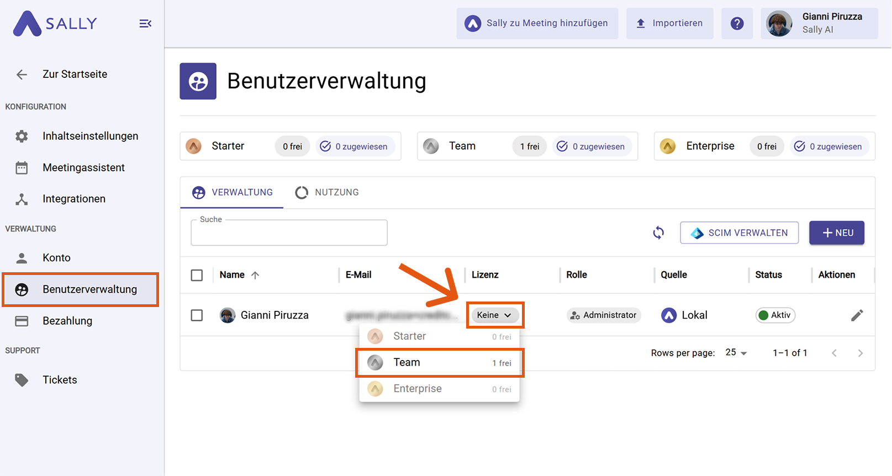The width and height of the screenshot is (892, 476).
Task: Open Integrationen in the sidebar
Action: (x=82, y=199)
